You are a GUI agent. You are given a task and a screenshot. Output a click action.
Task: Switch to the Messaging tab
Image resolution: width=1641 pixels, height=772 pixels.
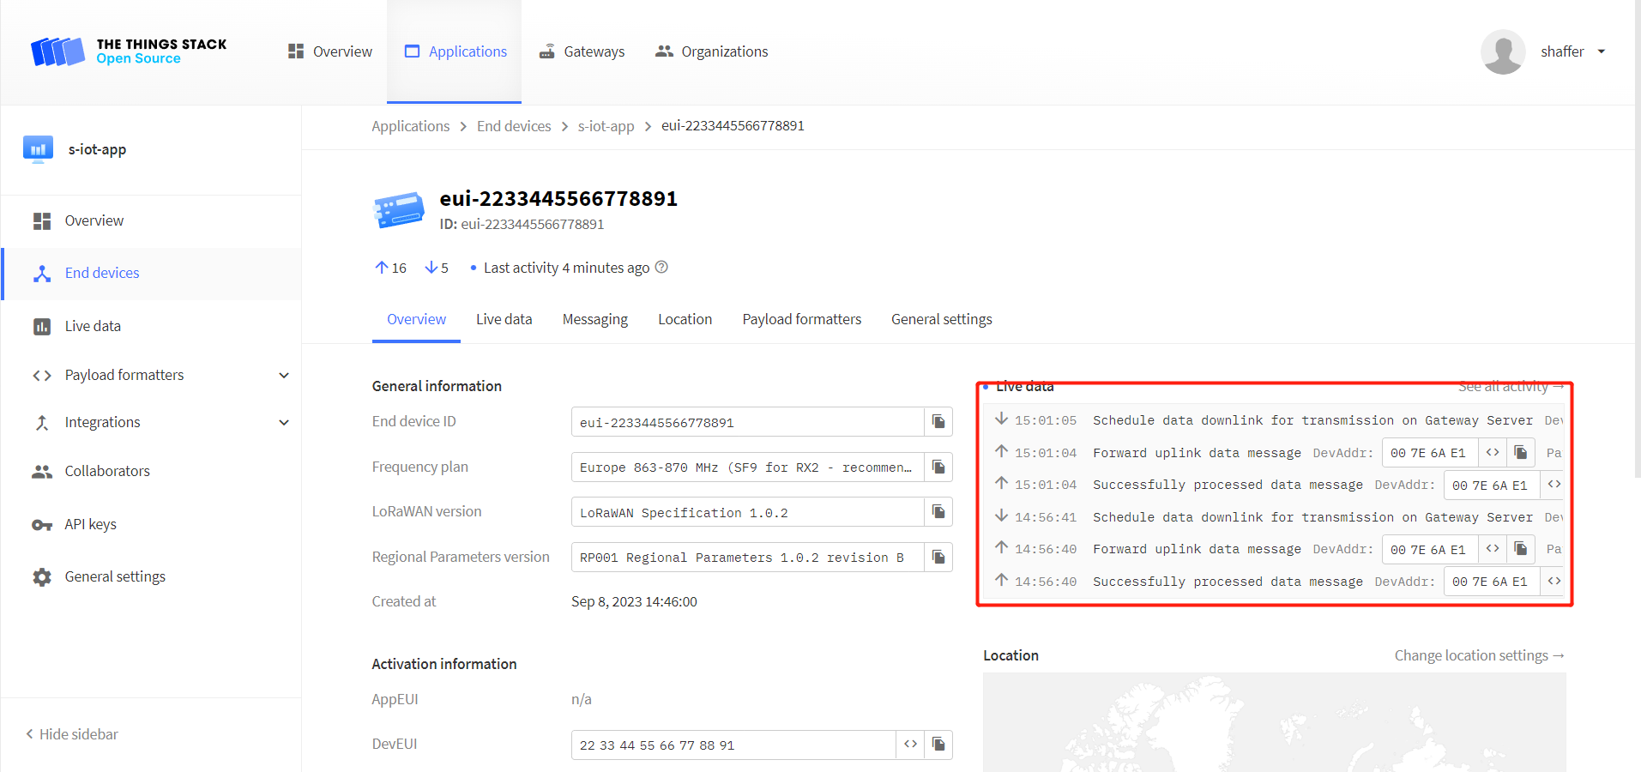[x=594, y=319]
